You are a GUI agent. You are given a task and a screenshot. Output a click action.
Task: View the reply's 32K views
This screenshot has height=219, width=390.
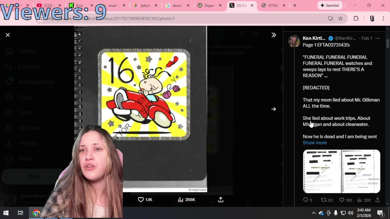click(x=364, y=200)
